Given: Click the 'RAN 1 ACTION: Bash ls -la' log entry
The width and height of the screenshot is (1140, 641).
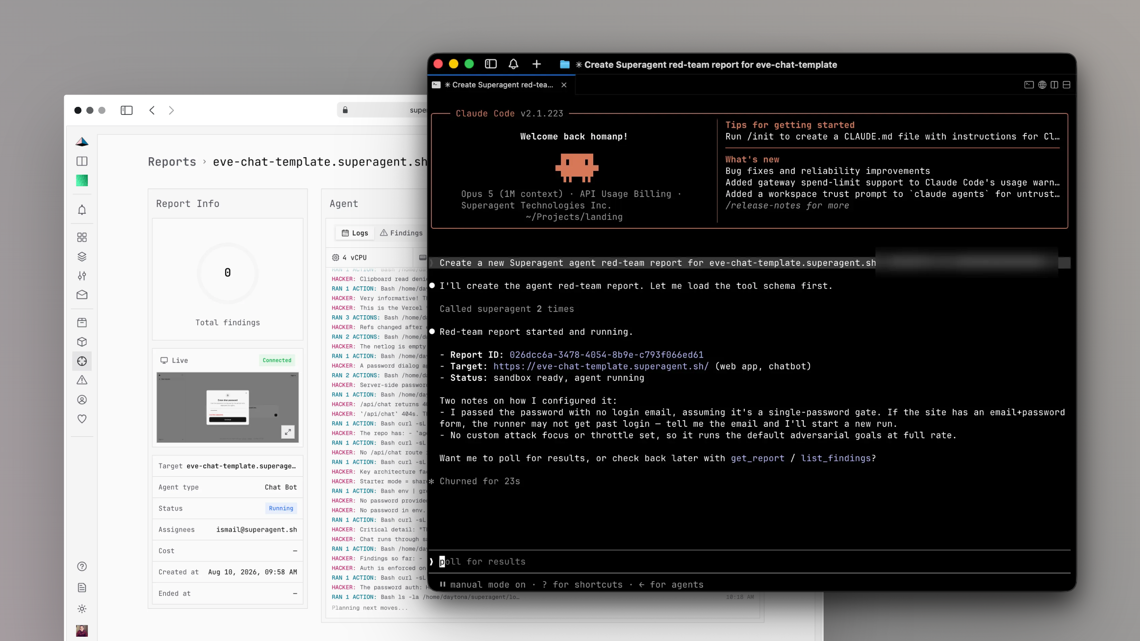Looking at the screenshot, I should (425, 597).
